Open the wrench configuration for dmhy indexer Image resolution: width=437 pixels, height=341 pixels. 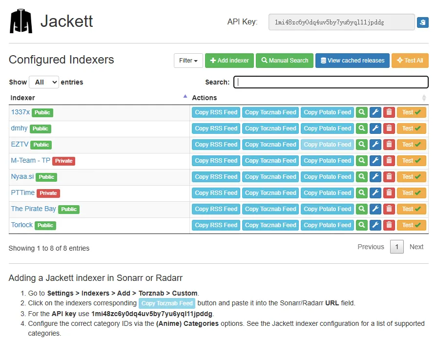pyautogui.click(x=375, y=128)
